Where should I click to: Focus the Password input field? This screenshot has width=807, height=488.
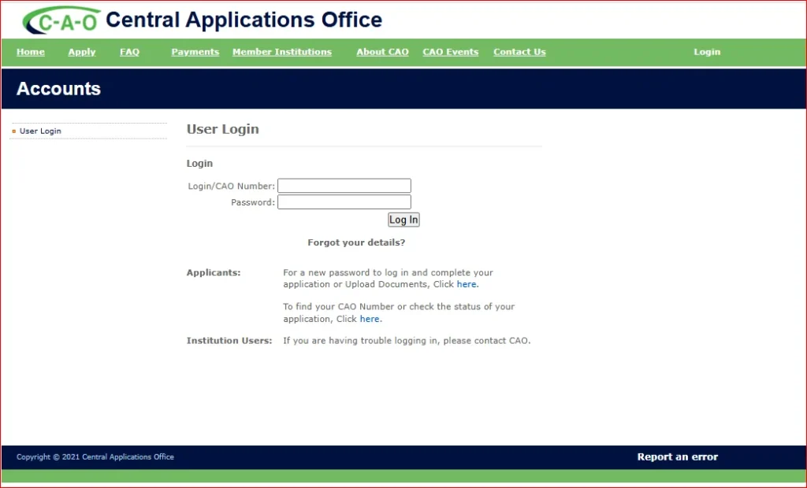click(344, 202)
